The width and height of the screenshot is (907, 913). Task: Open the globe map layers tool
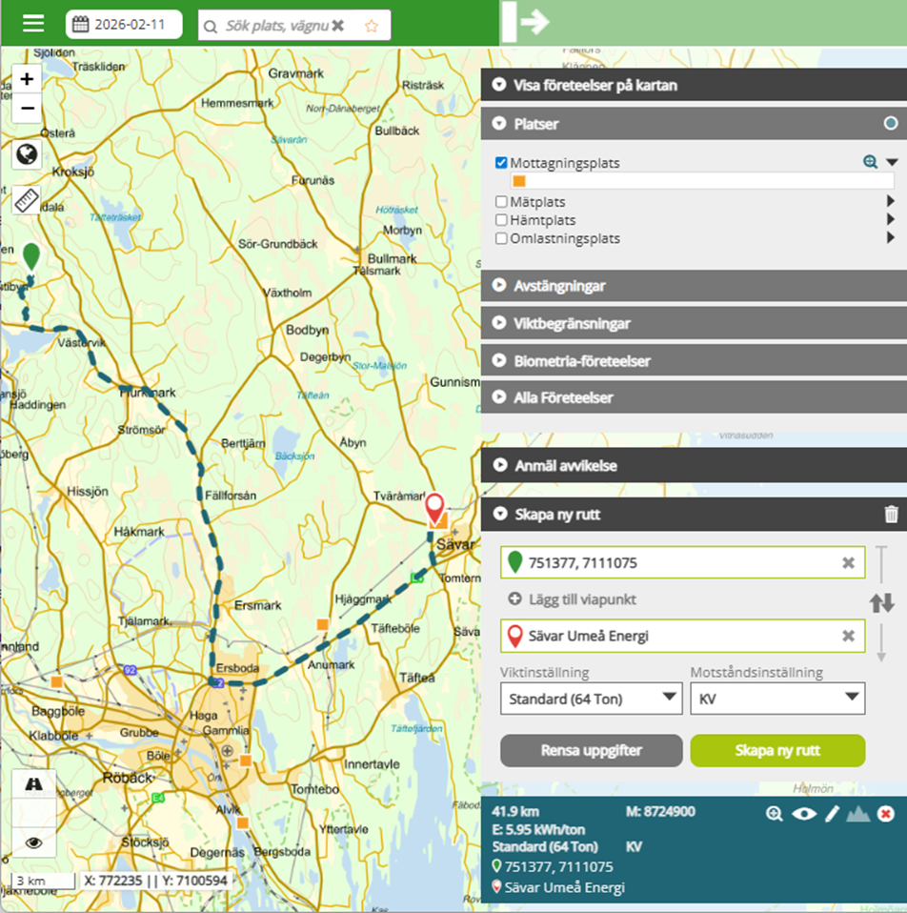27,154
